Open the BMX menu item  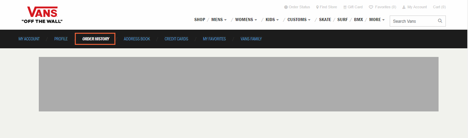coord(359,20)
